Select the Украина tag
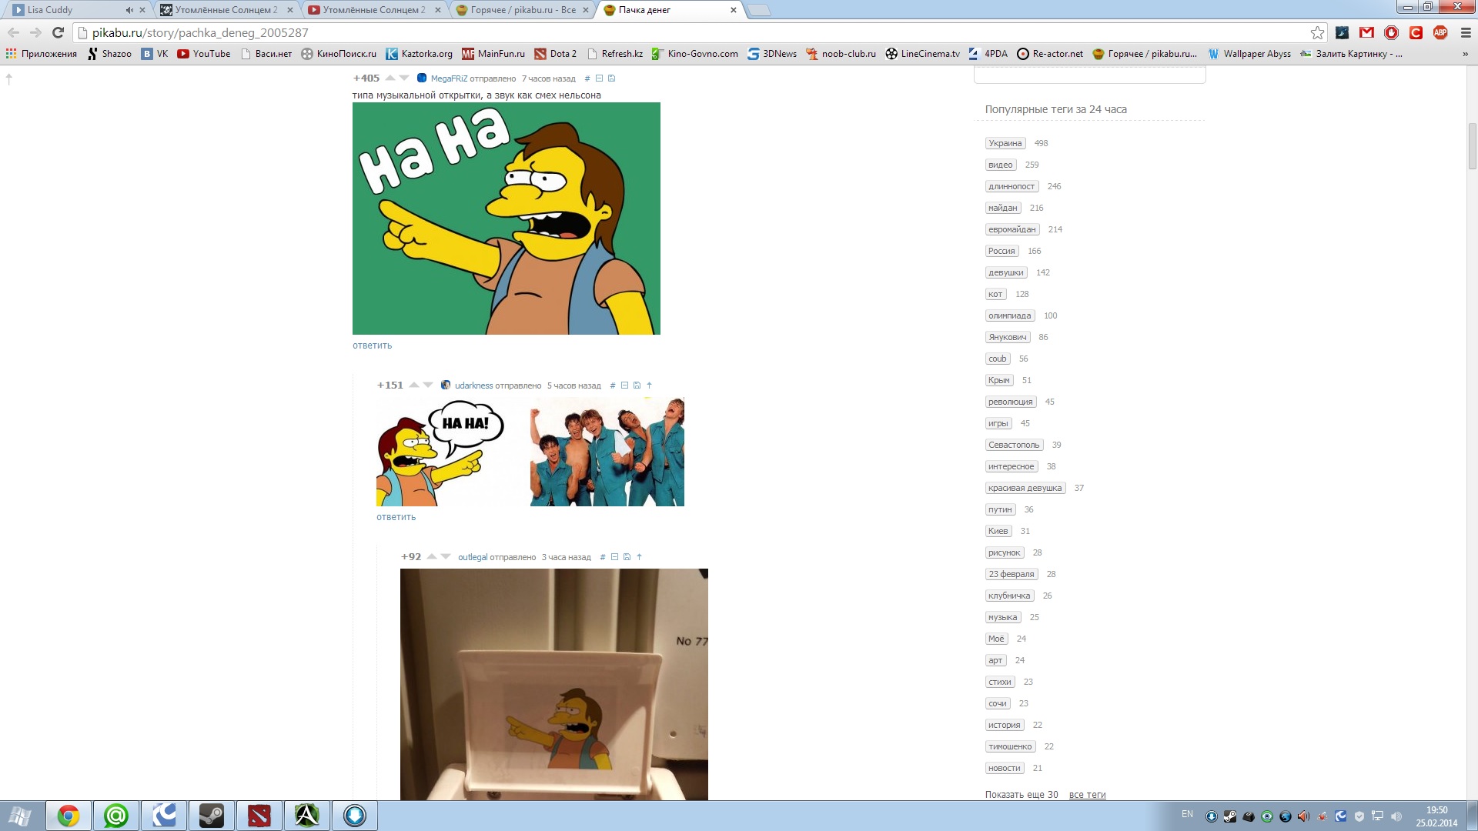 tap(1005, 143)
